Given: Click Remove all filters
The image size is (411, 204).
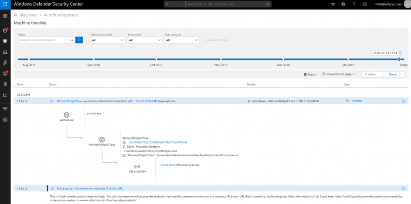Looking at the screenshot, I should [216, 40].
